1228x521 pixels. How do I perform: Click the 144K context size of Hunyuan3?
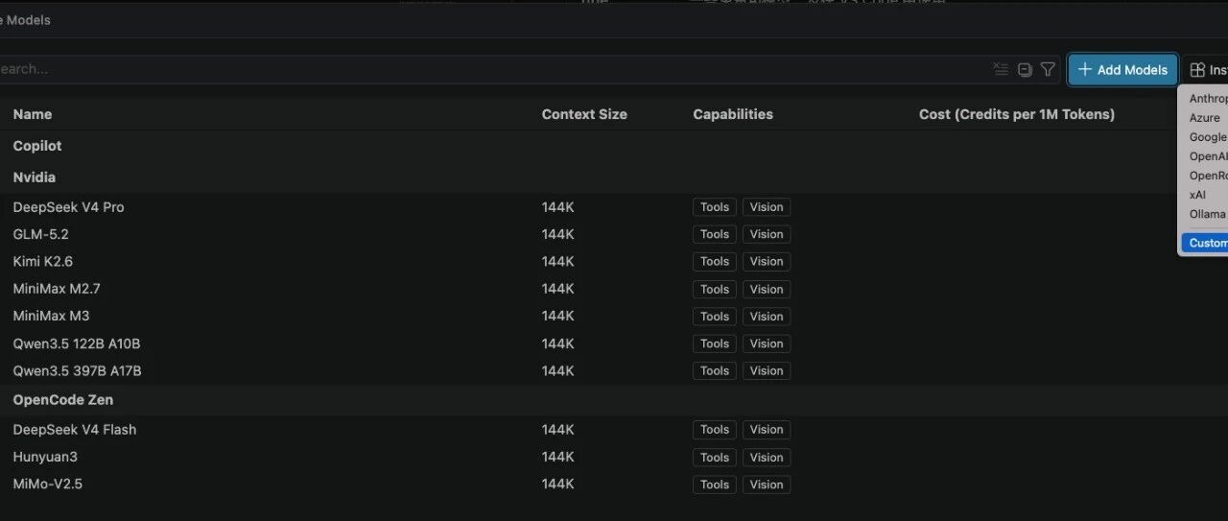[558, 458]
